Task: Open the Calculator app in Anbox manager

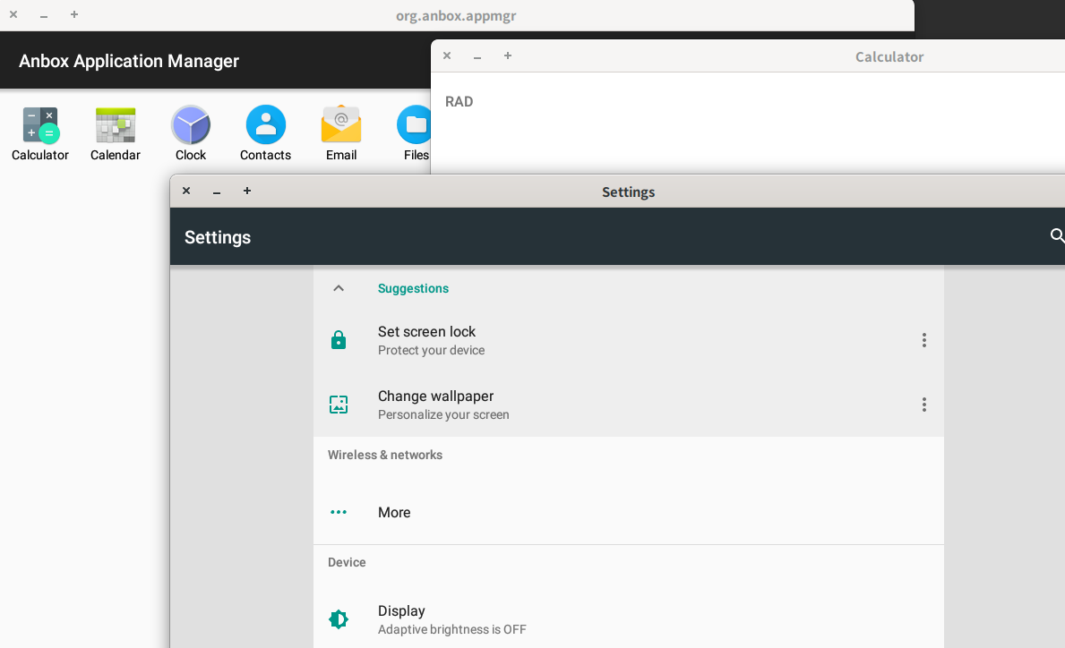Action: (x=39, y=124)
